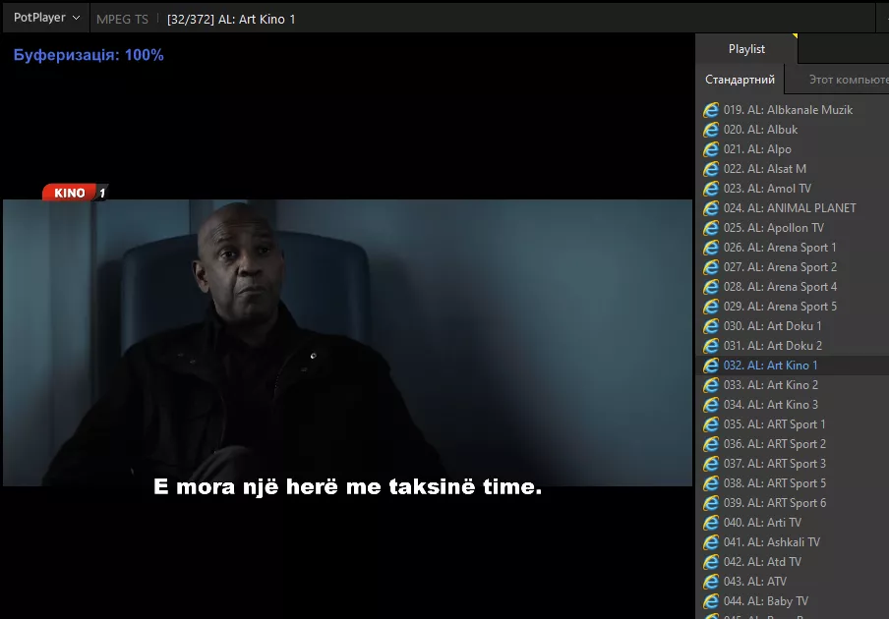Click the title '[32/372] AL: Art Kino 1'
The height and width of the screenshot is (619, 889).
(231, 20)
